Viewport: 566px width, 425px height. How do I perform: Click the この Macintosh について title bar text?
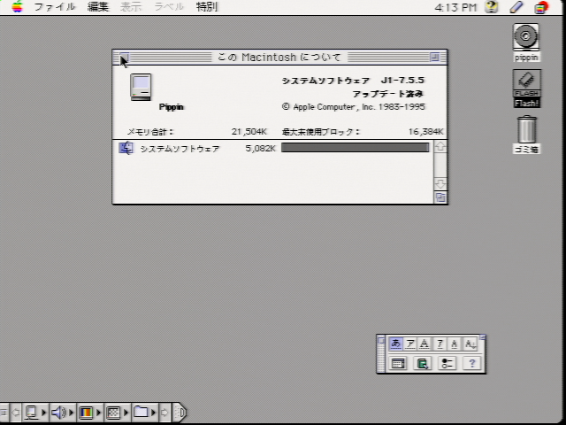(x=279, y=57)
